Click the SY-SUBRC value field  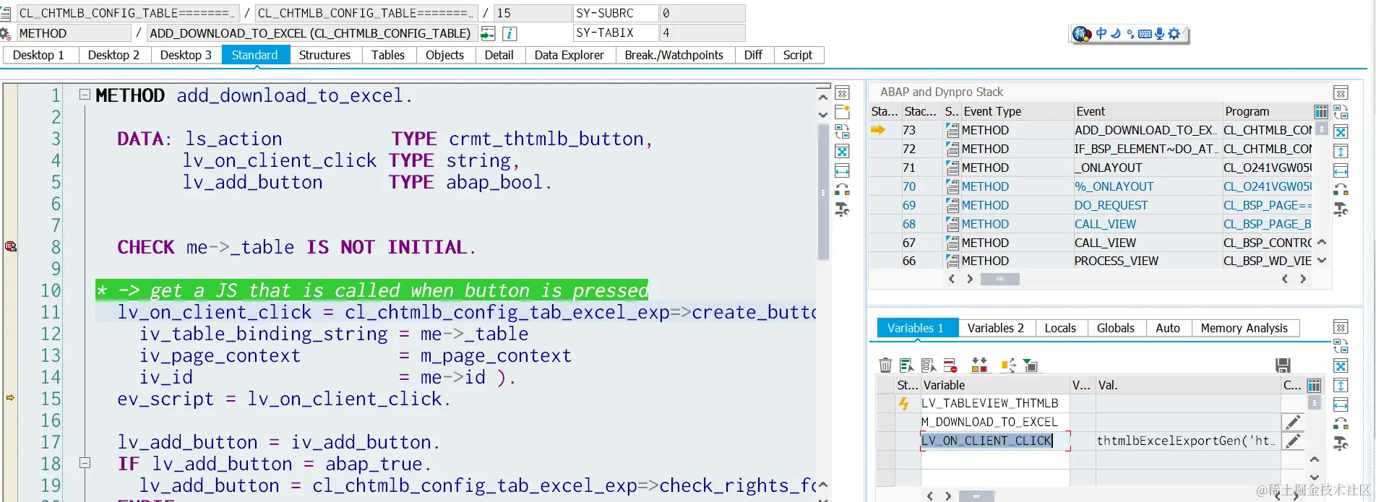(x=702, y=13)
